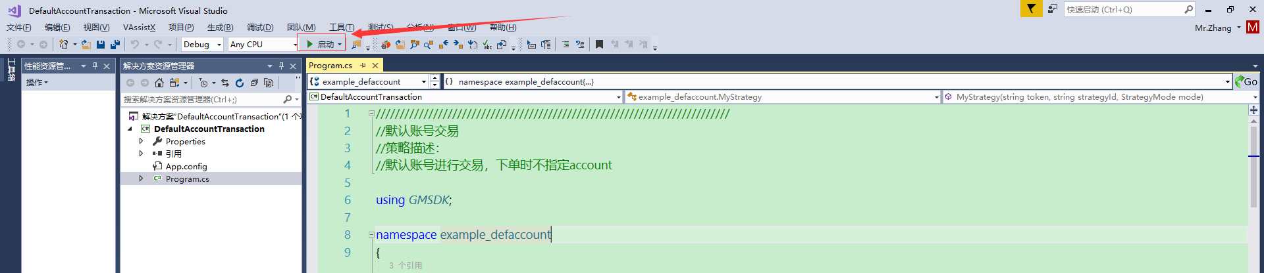Open the Any CPU platform dropdown
1264x273 pixels.
pos(294,45)
